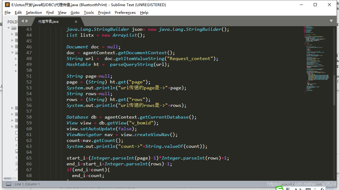Image resolution: width=339 pixels, height=190 pixels.
Task: Click the sidebar horizontal scrollbar
Action: pyautogui.click(x=7, y=178)
